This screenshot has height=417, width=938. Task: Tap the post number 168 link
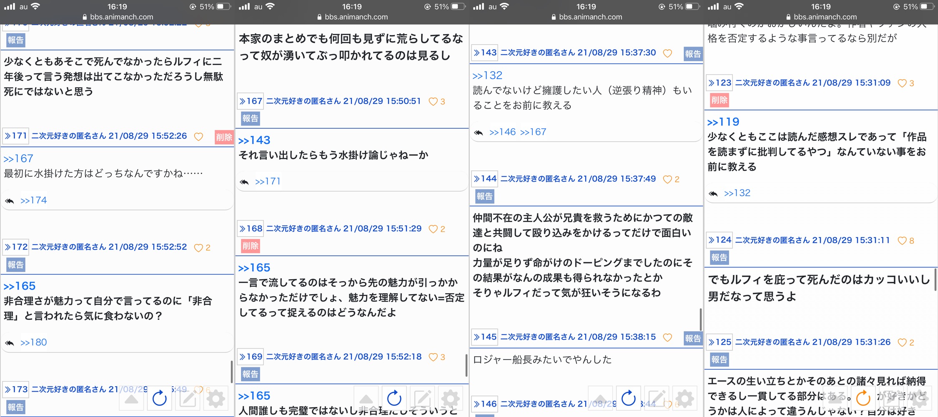coord(251,228)
